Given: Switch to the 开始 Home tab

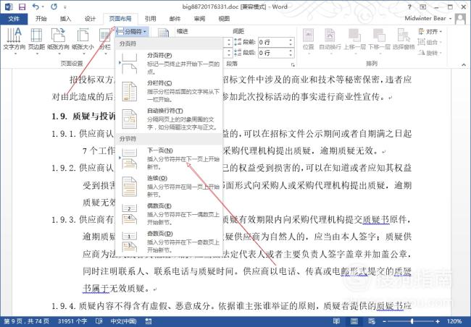Looking at the screenshot, I should (41, 19).
